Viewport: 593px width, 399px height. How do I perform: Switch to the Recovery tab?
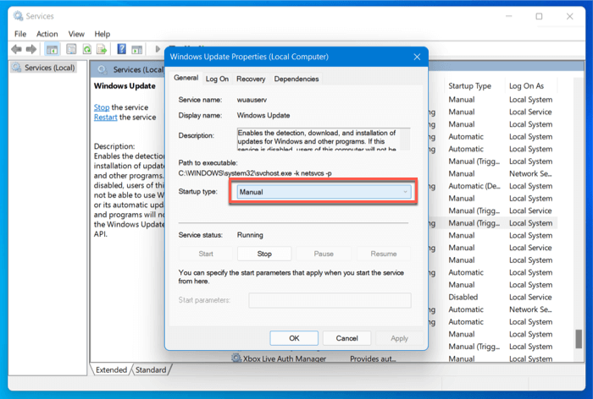pyautogui.click(x=251, y=79)
